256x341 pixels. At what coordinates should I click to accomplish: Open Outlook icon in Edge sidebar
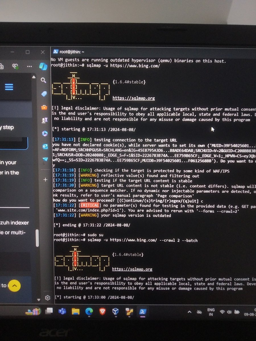click(45, 147)
